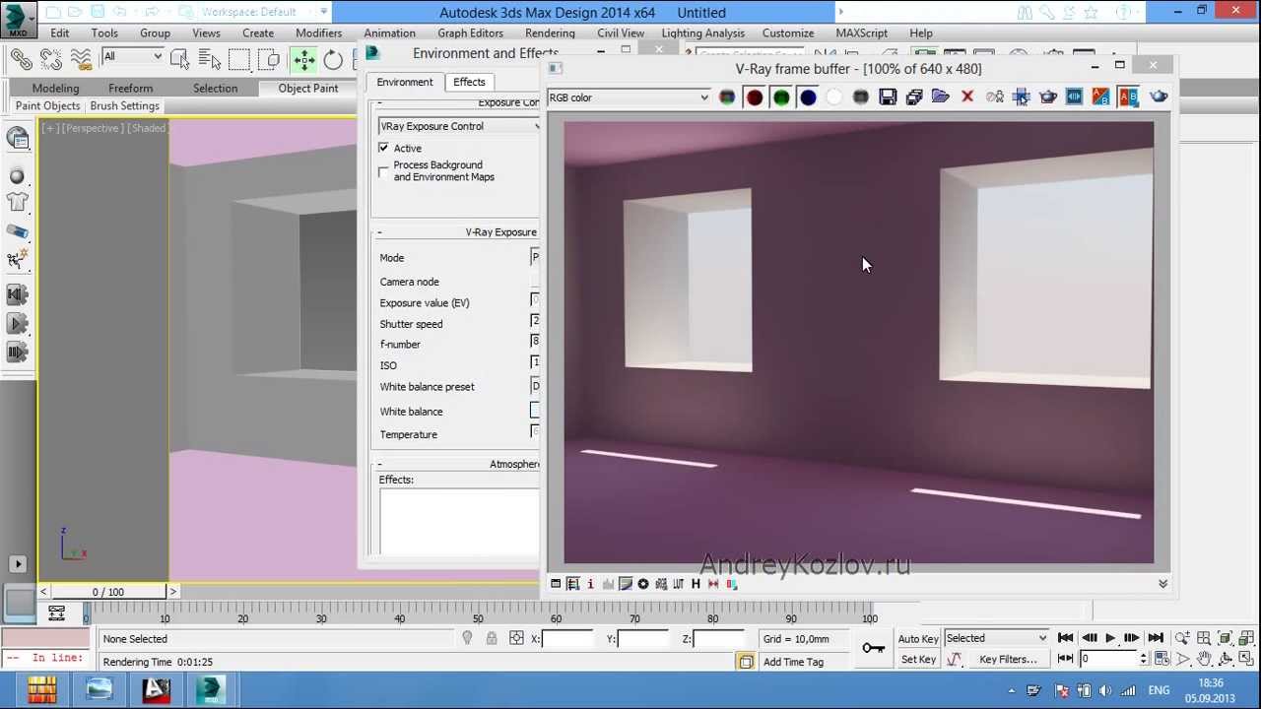Toggle the Window/Crossing selection icon
The image size is (1261, 709).
[x=268, y=60]
